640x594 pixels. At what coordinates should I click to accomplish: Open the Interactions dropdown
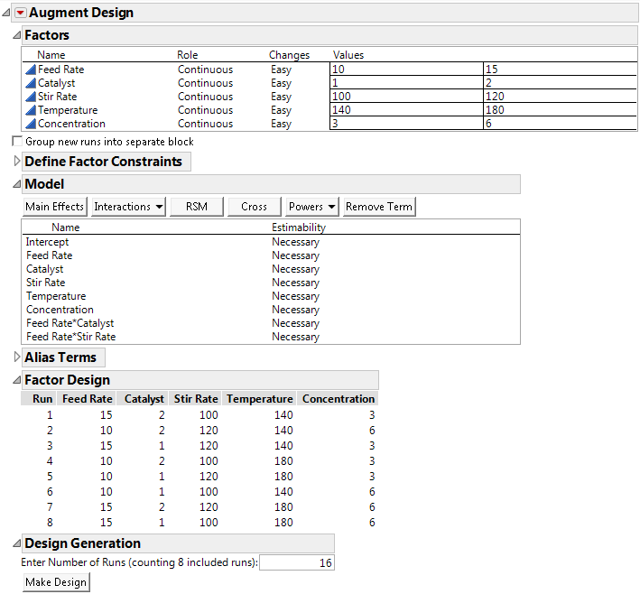(128, 207)
